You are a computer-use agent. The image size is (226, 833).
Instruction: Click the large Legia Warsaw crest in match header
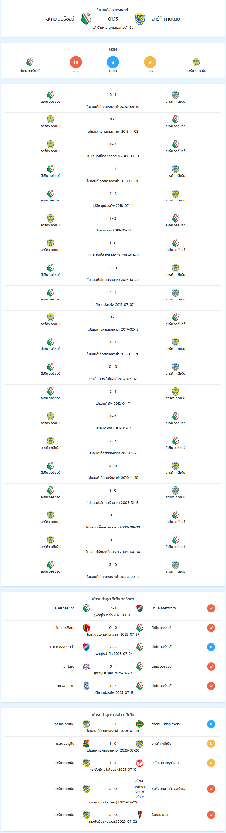click(x=86, y=19)
